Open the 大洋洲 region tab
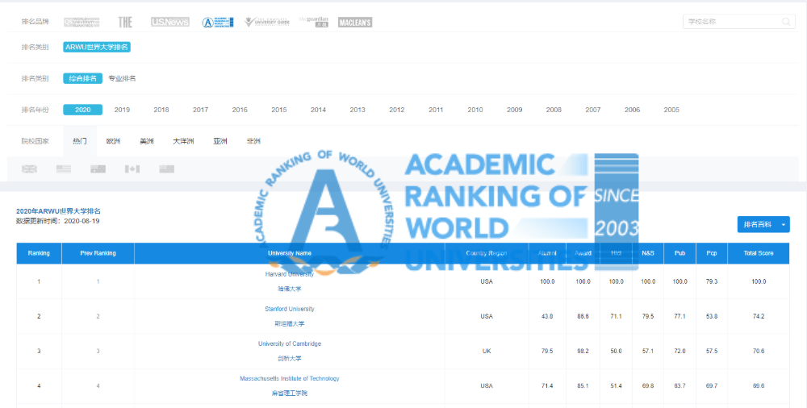Screen dimensions: 807x408 [x=184, y=141]
